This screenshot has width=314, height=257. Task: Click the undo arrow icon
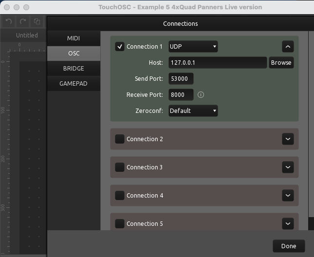pyautogui.click(x=8, y=22)
